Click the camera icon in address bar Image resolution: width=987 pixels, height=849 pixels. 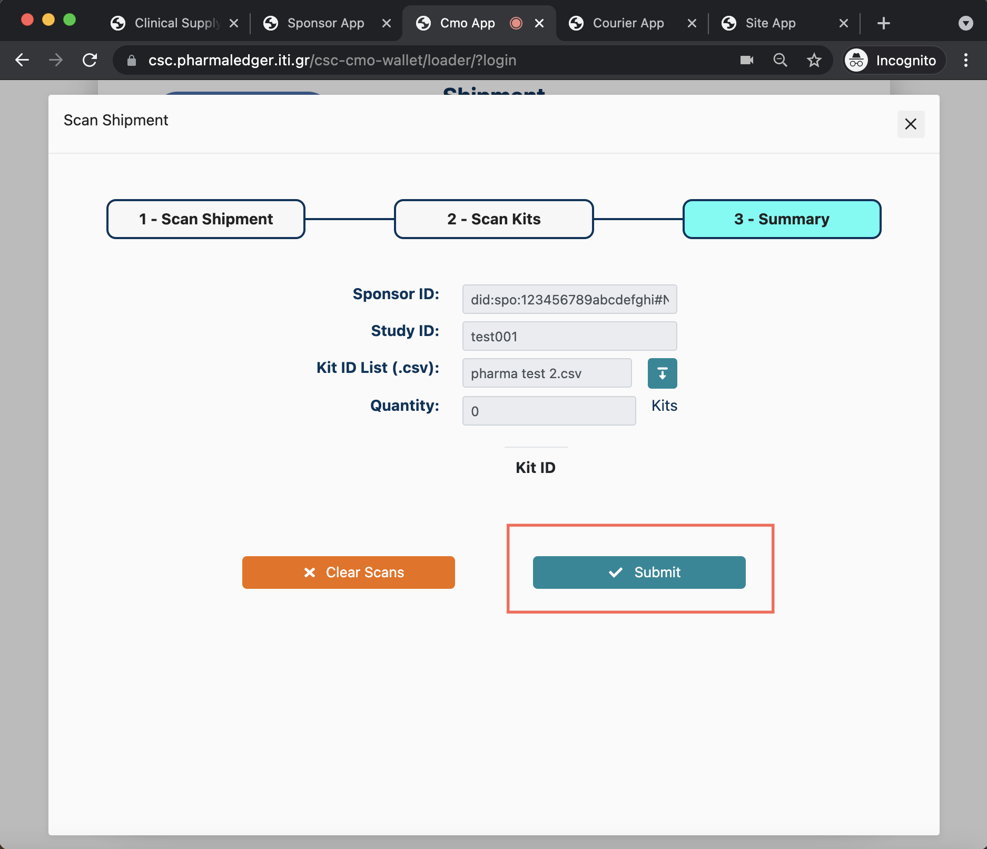(x=747, y=60)
